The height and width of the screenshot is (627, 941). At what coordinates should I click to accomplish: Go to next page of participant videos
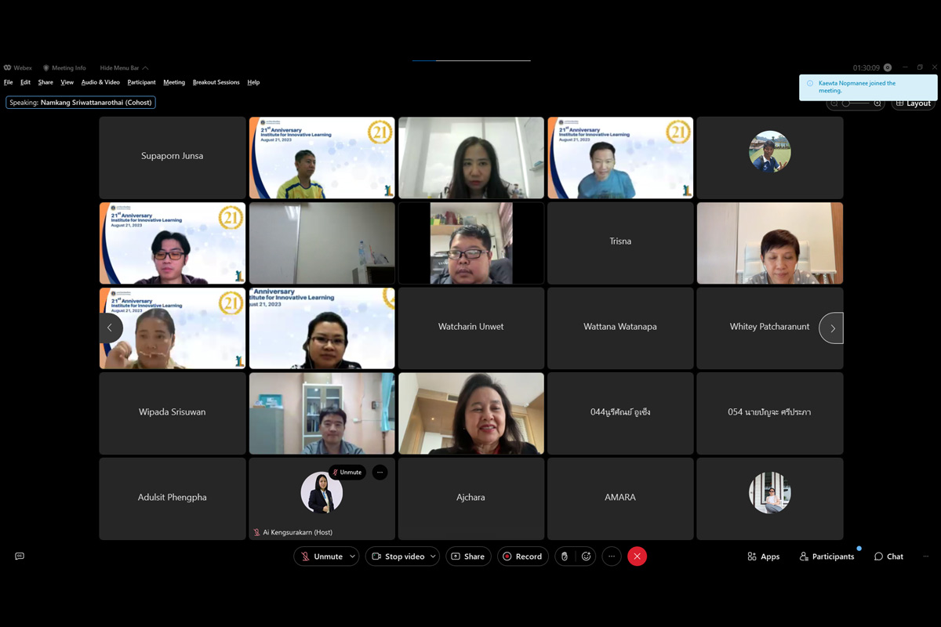pyautogui.click(x=832, y=328)
